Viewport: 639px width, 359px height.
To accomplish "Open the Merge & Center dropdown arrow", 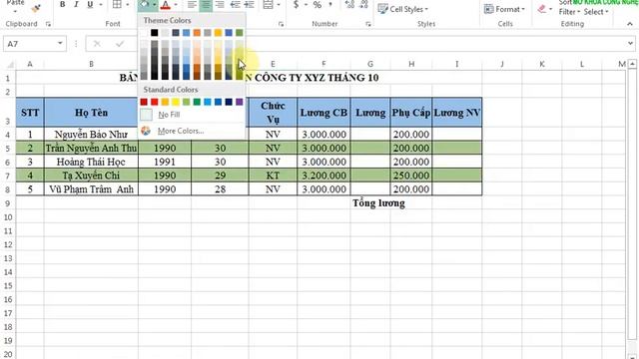I will [279, 4].
